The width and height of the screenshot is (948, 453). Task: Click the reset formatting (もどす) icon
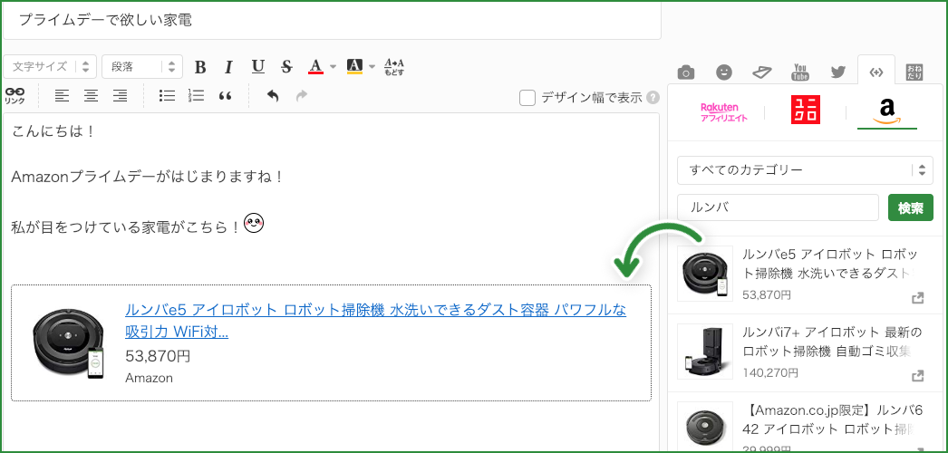[394, 67]
